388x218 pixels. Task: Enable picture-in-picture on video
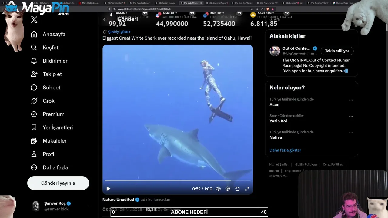tap(237, 189)
